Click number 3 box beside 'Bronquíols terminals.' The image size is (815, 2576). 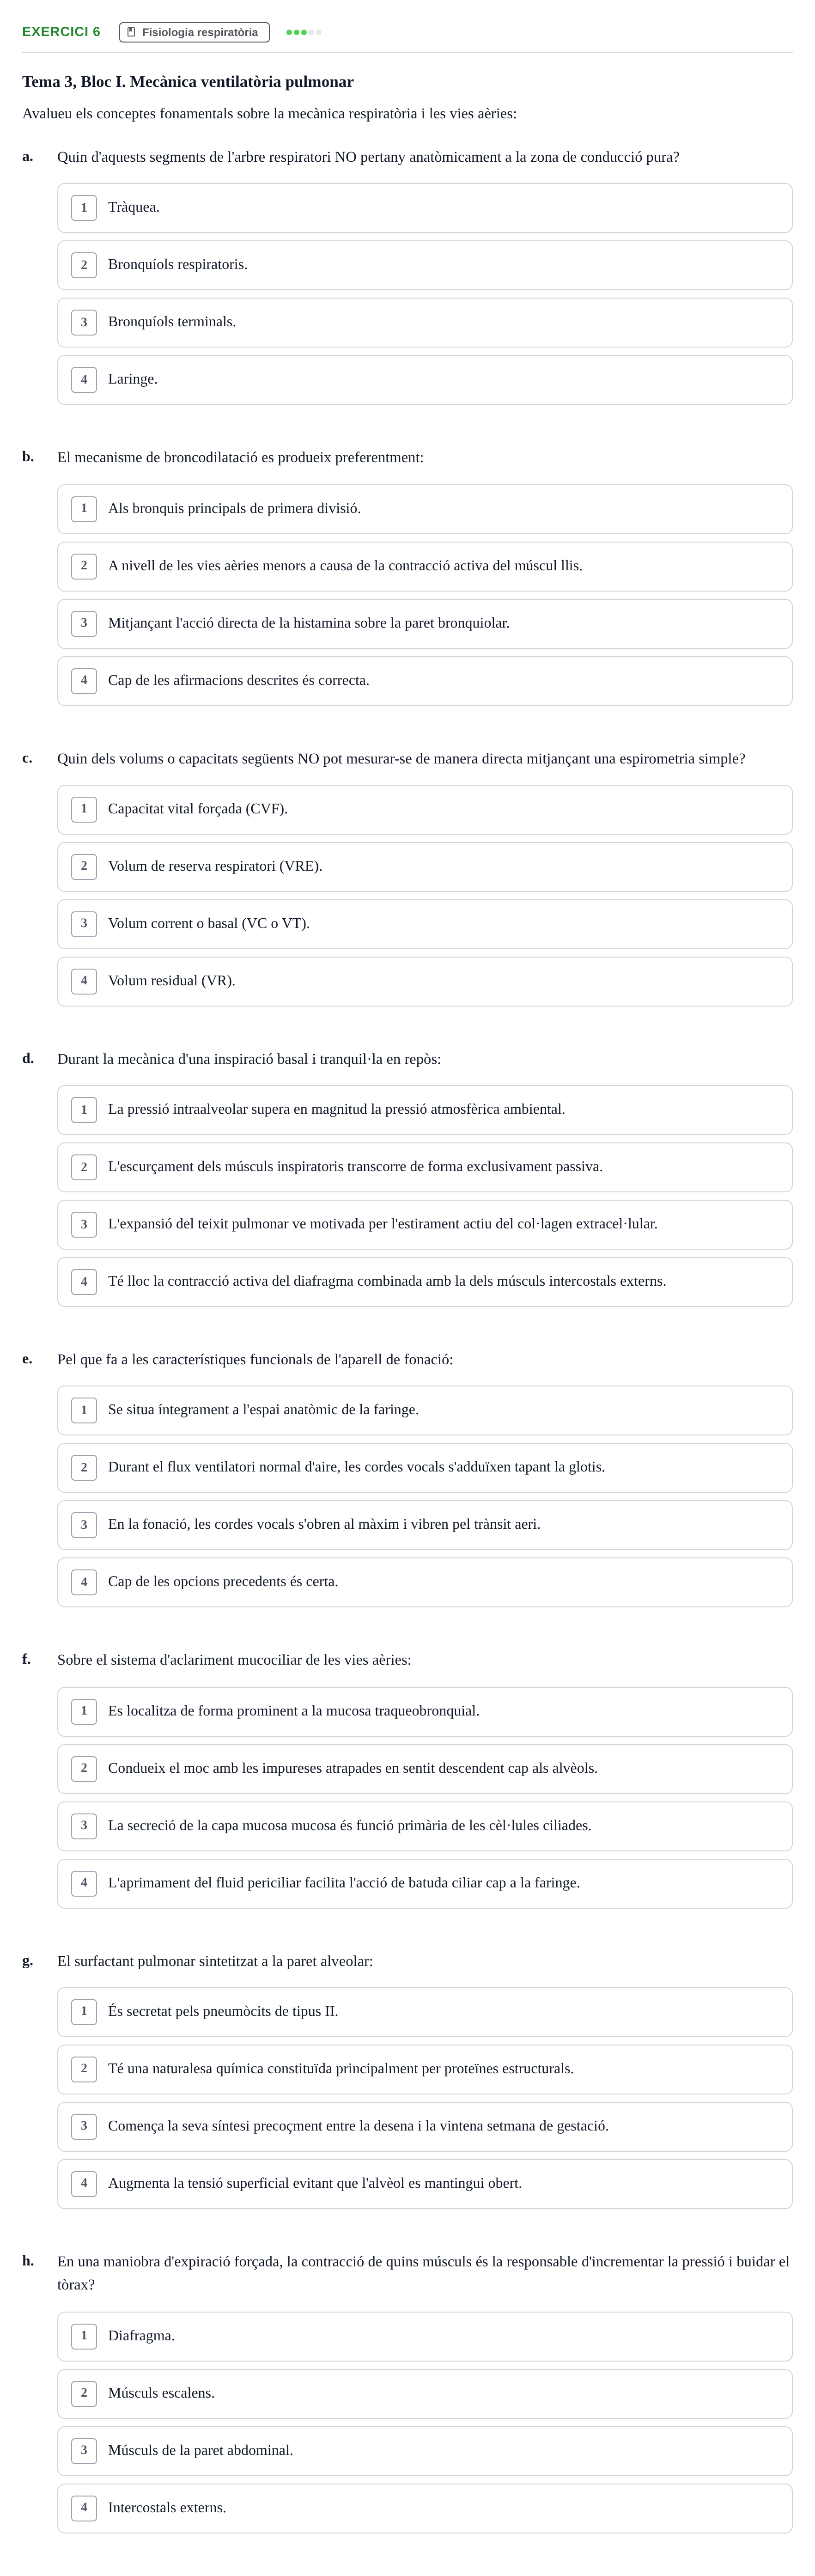click(x=84, y=322)
